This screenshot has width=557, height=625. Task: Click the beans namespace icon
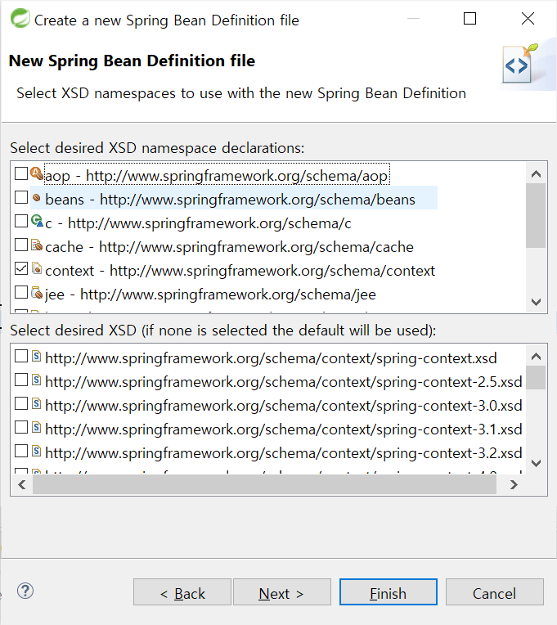[37, 197]
